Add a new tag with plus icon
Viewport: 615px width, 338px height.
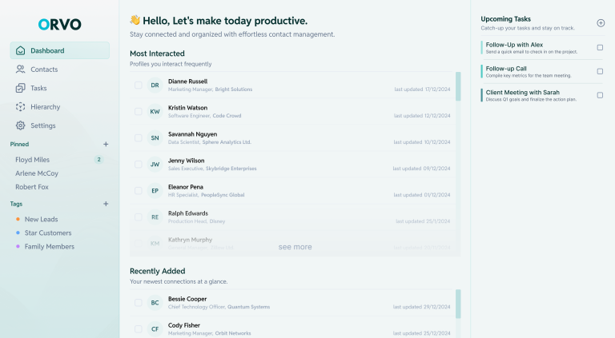(x=106, y=204)
